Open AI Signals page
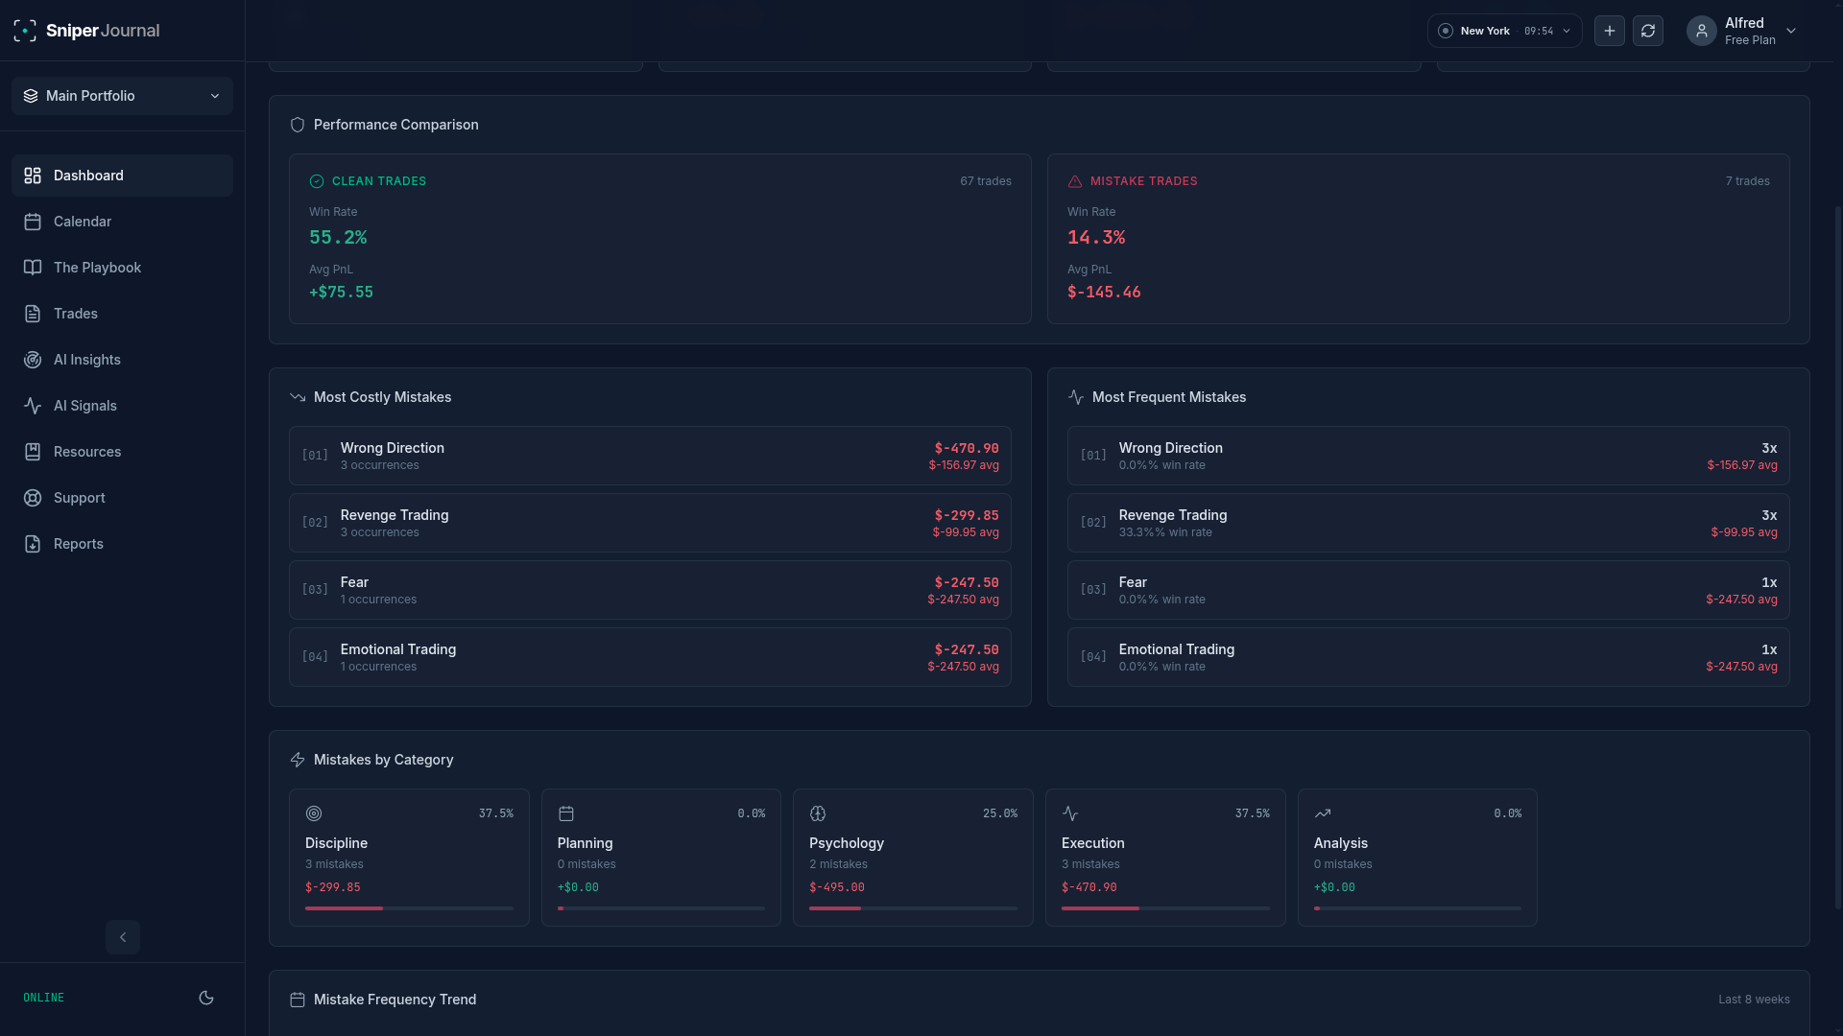 (122, 406)
